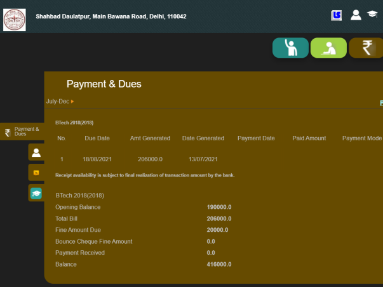Open the sidebar yellow message icon
Viewport: 383px width, 287px height.
36,173
